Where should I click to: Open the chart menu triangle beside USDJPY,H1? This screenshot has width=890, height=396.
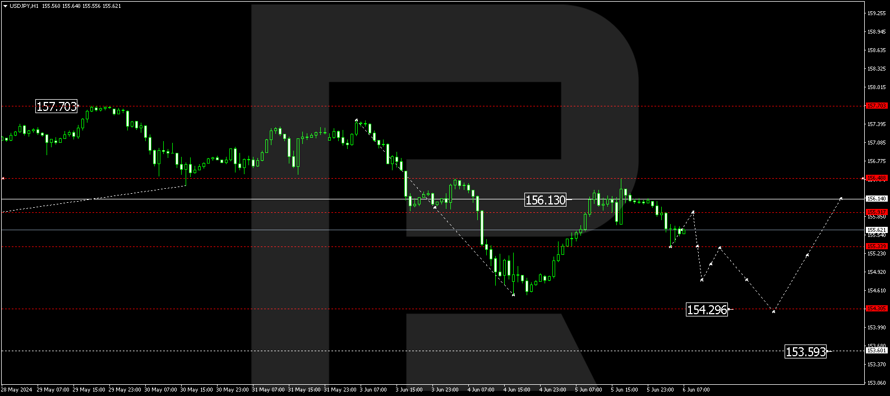click(x=5, y=6)
